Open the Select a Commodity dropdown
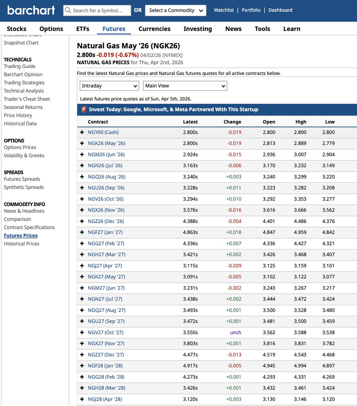Image resolution: width=357 pixels, height=406 pixels. coord(176,10)
